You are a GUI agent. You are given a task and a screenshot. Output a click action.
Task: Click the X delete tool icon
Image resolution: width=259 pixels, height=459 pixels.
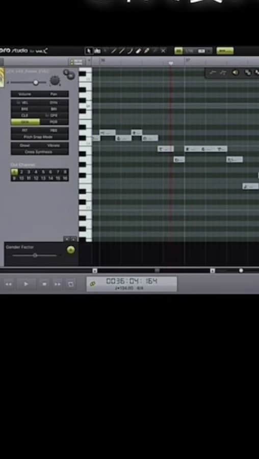tap(163, 51)
